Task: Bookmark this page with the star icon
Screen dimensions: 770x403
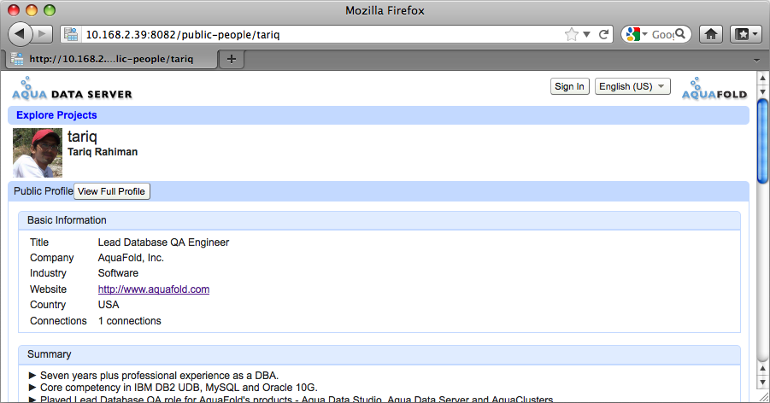Action: click(x=571, y=35)
